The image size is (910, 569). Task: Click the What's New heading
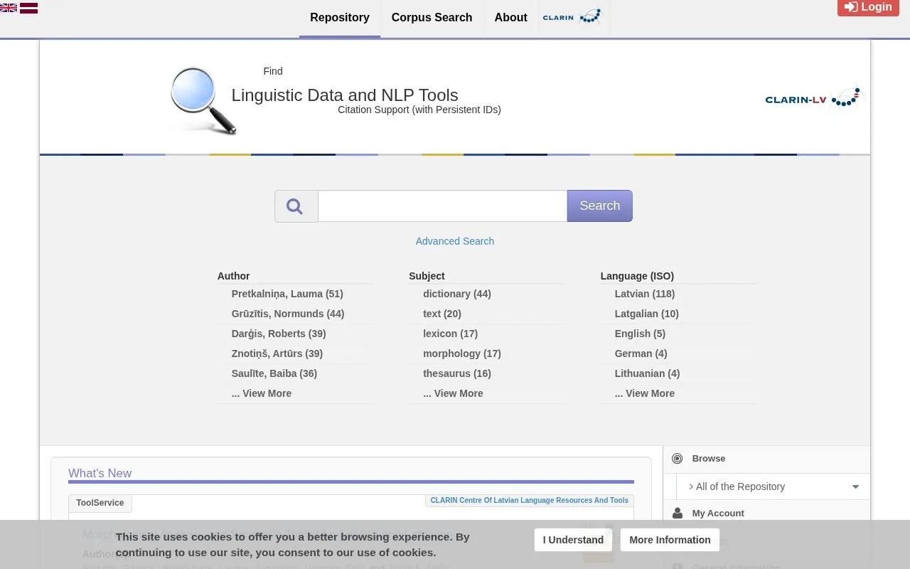[100, 474]
